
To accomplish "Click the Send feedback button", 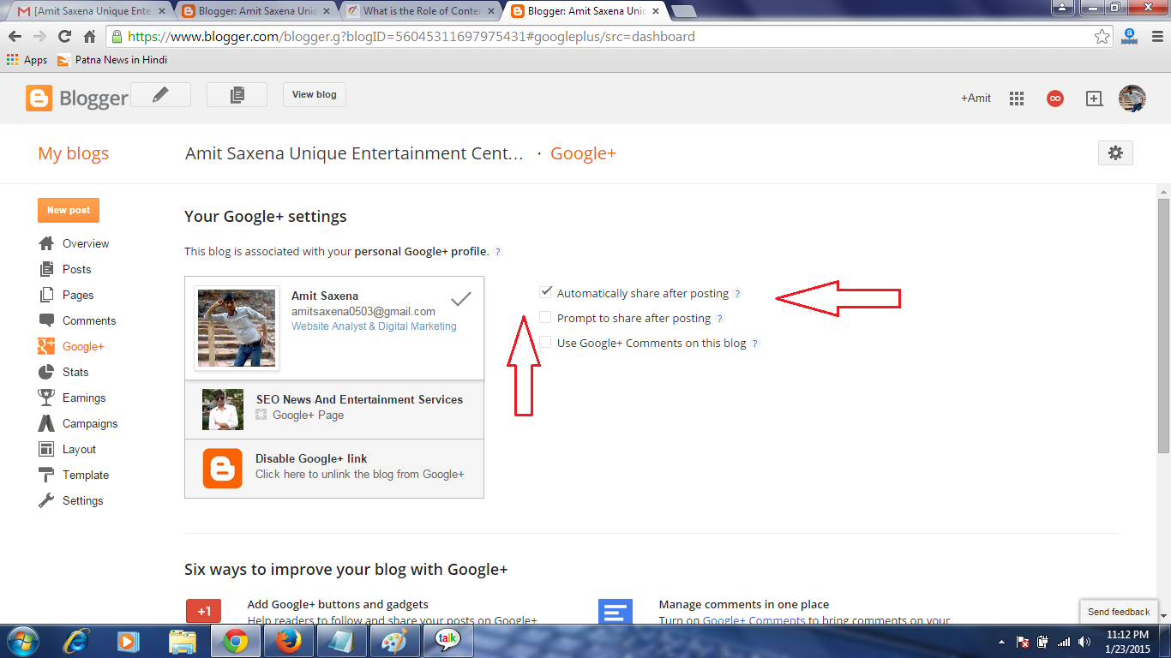I will tap(1118, 612).
